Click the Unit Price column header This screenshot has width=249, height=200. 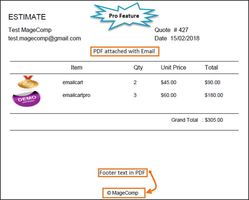[x=173, y=68]
